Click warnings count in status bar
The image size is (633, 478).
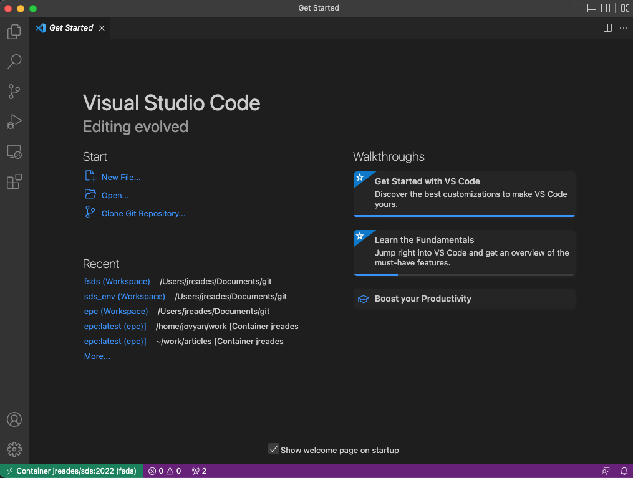(x=174, y=471)
